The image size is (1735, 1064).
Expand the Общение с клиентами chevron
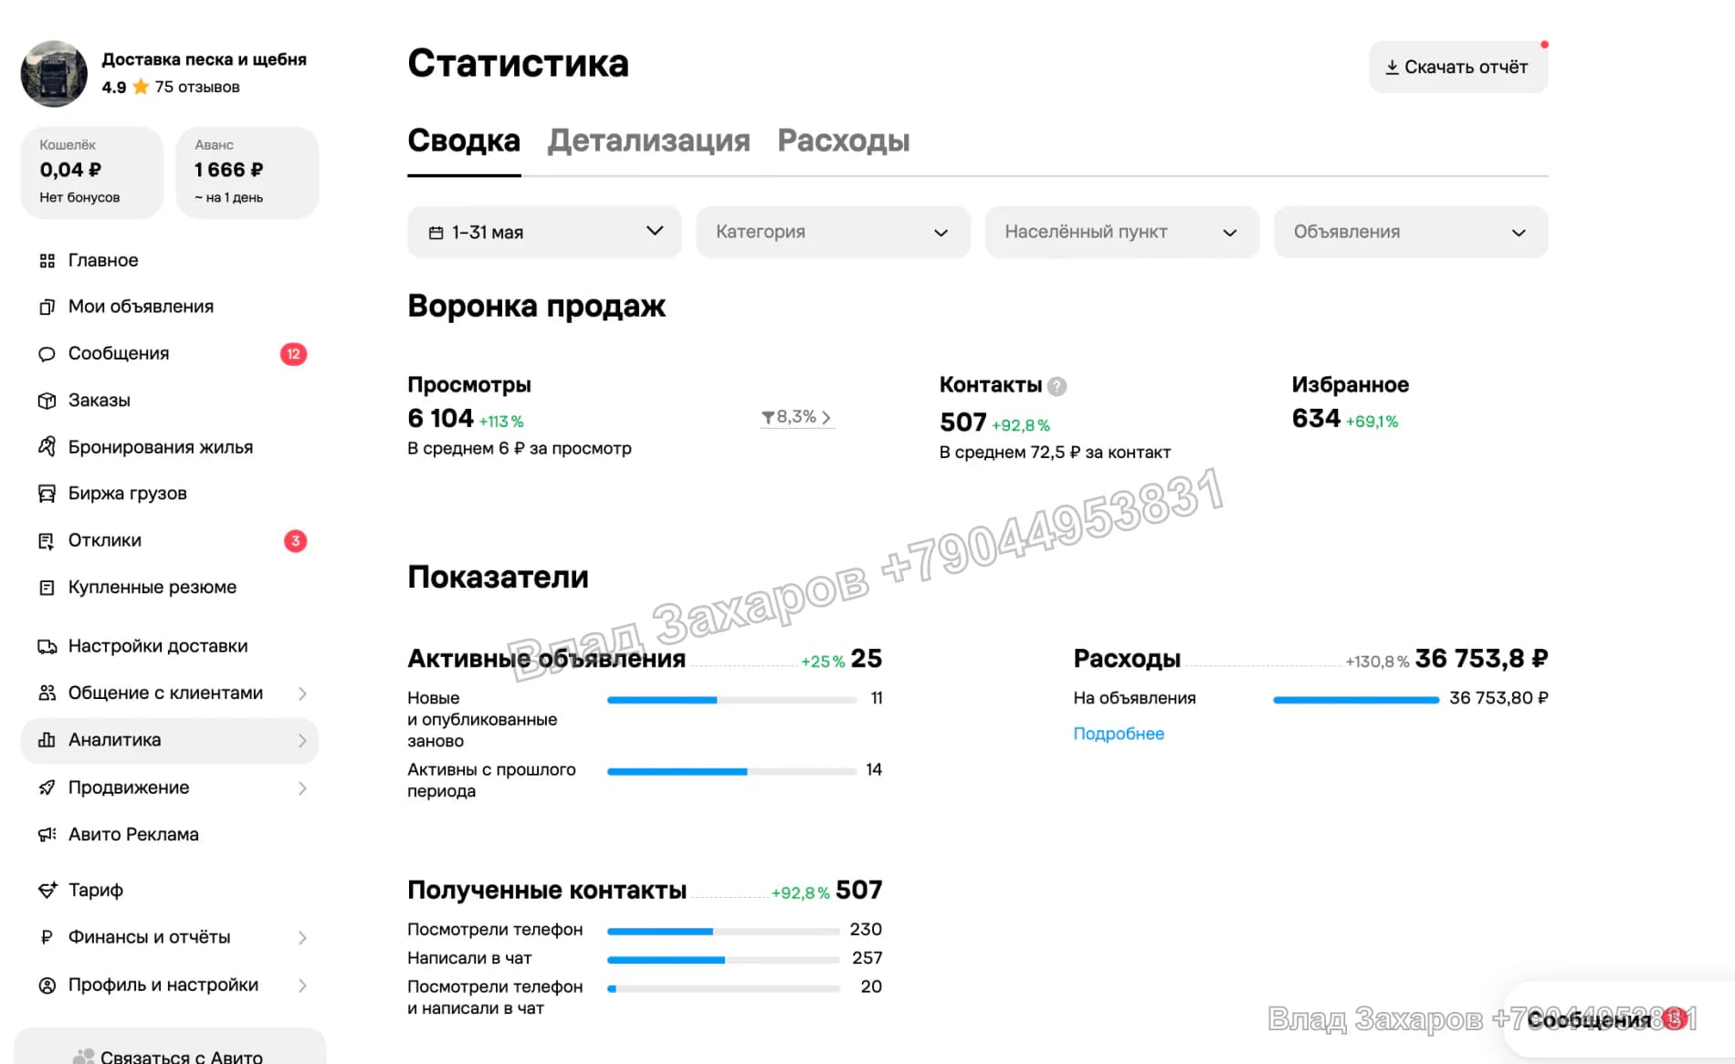click(302, 694)
